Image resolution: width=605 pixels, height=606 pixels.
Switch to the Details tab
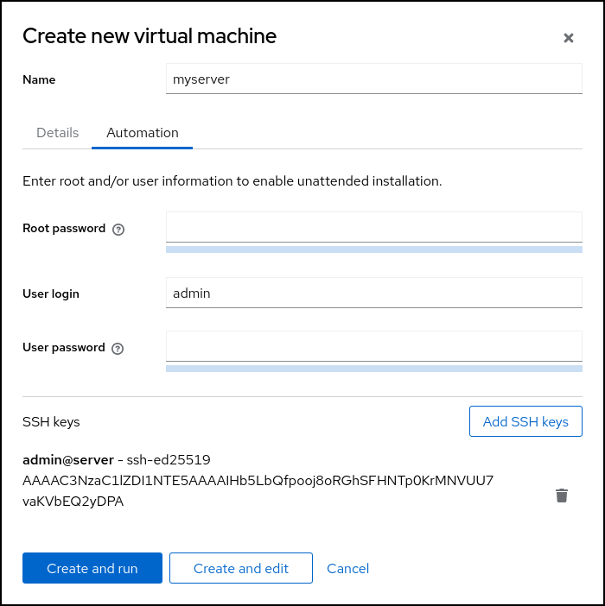pyautogui.click(x=58, y=133)
